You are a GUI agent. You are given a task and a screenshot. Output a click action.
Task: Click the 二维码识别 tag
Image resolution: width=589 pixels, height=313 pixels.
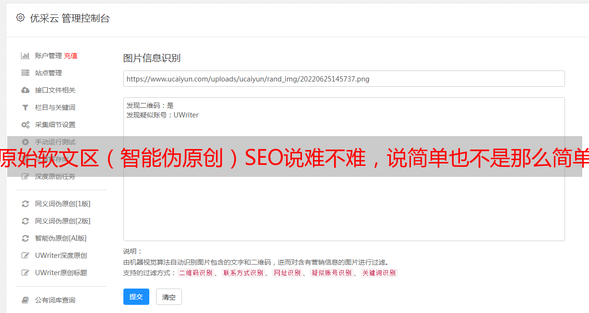coord(196,273)
